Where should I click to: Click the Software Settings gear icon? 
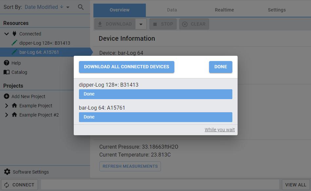(7, 172)
